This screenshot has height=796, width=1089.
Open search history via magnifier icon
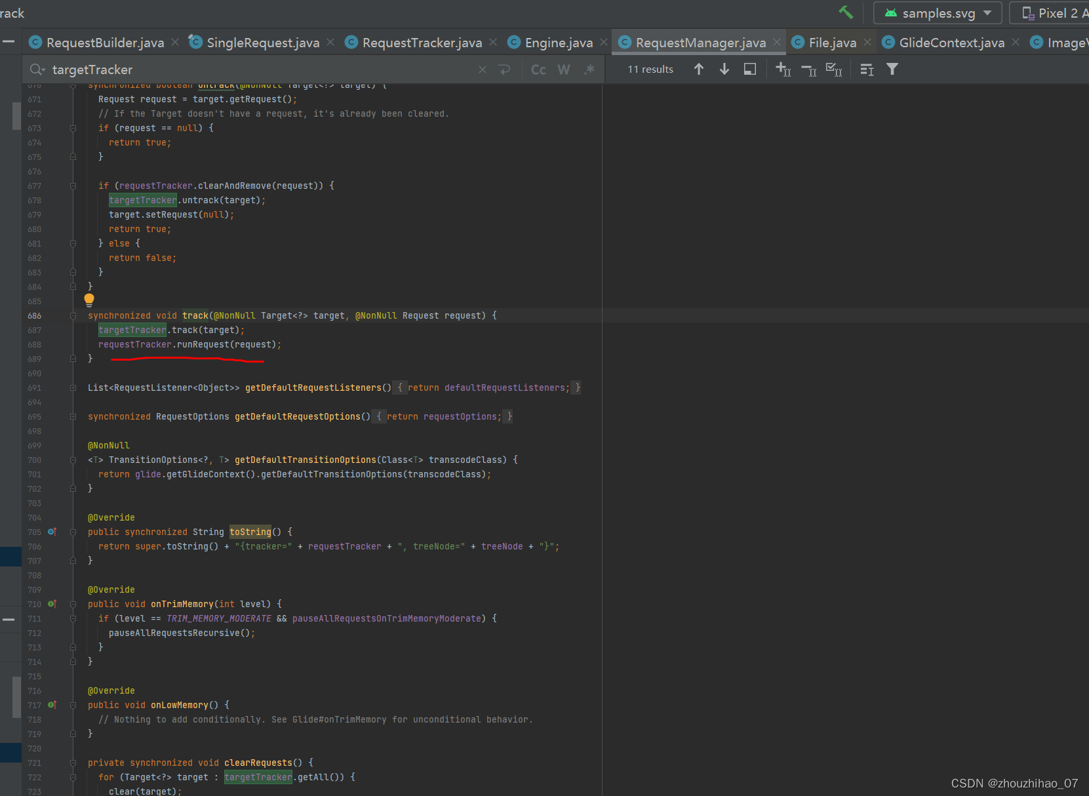tap(37, 70)
